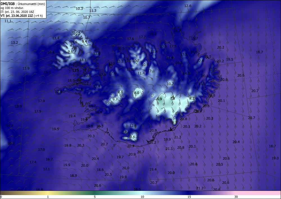Select the VT 22Z valid time line
Screen dimensions: 281x199
[22, 16]
